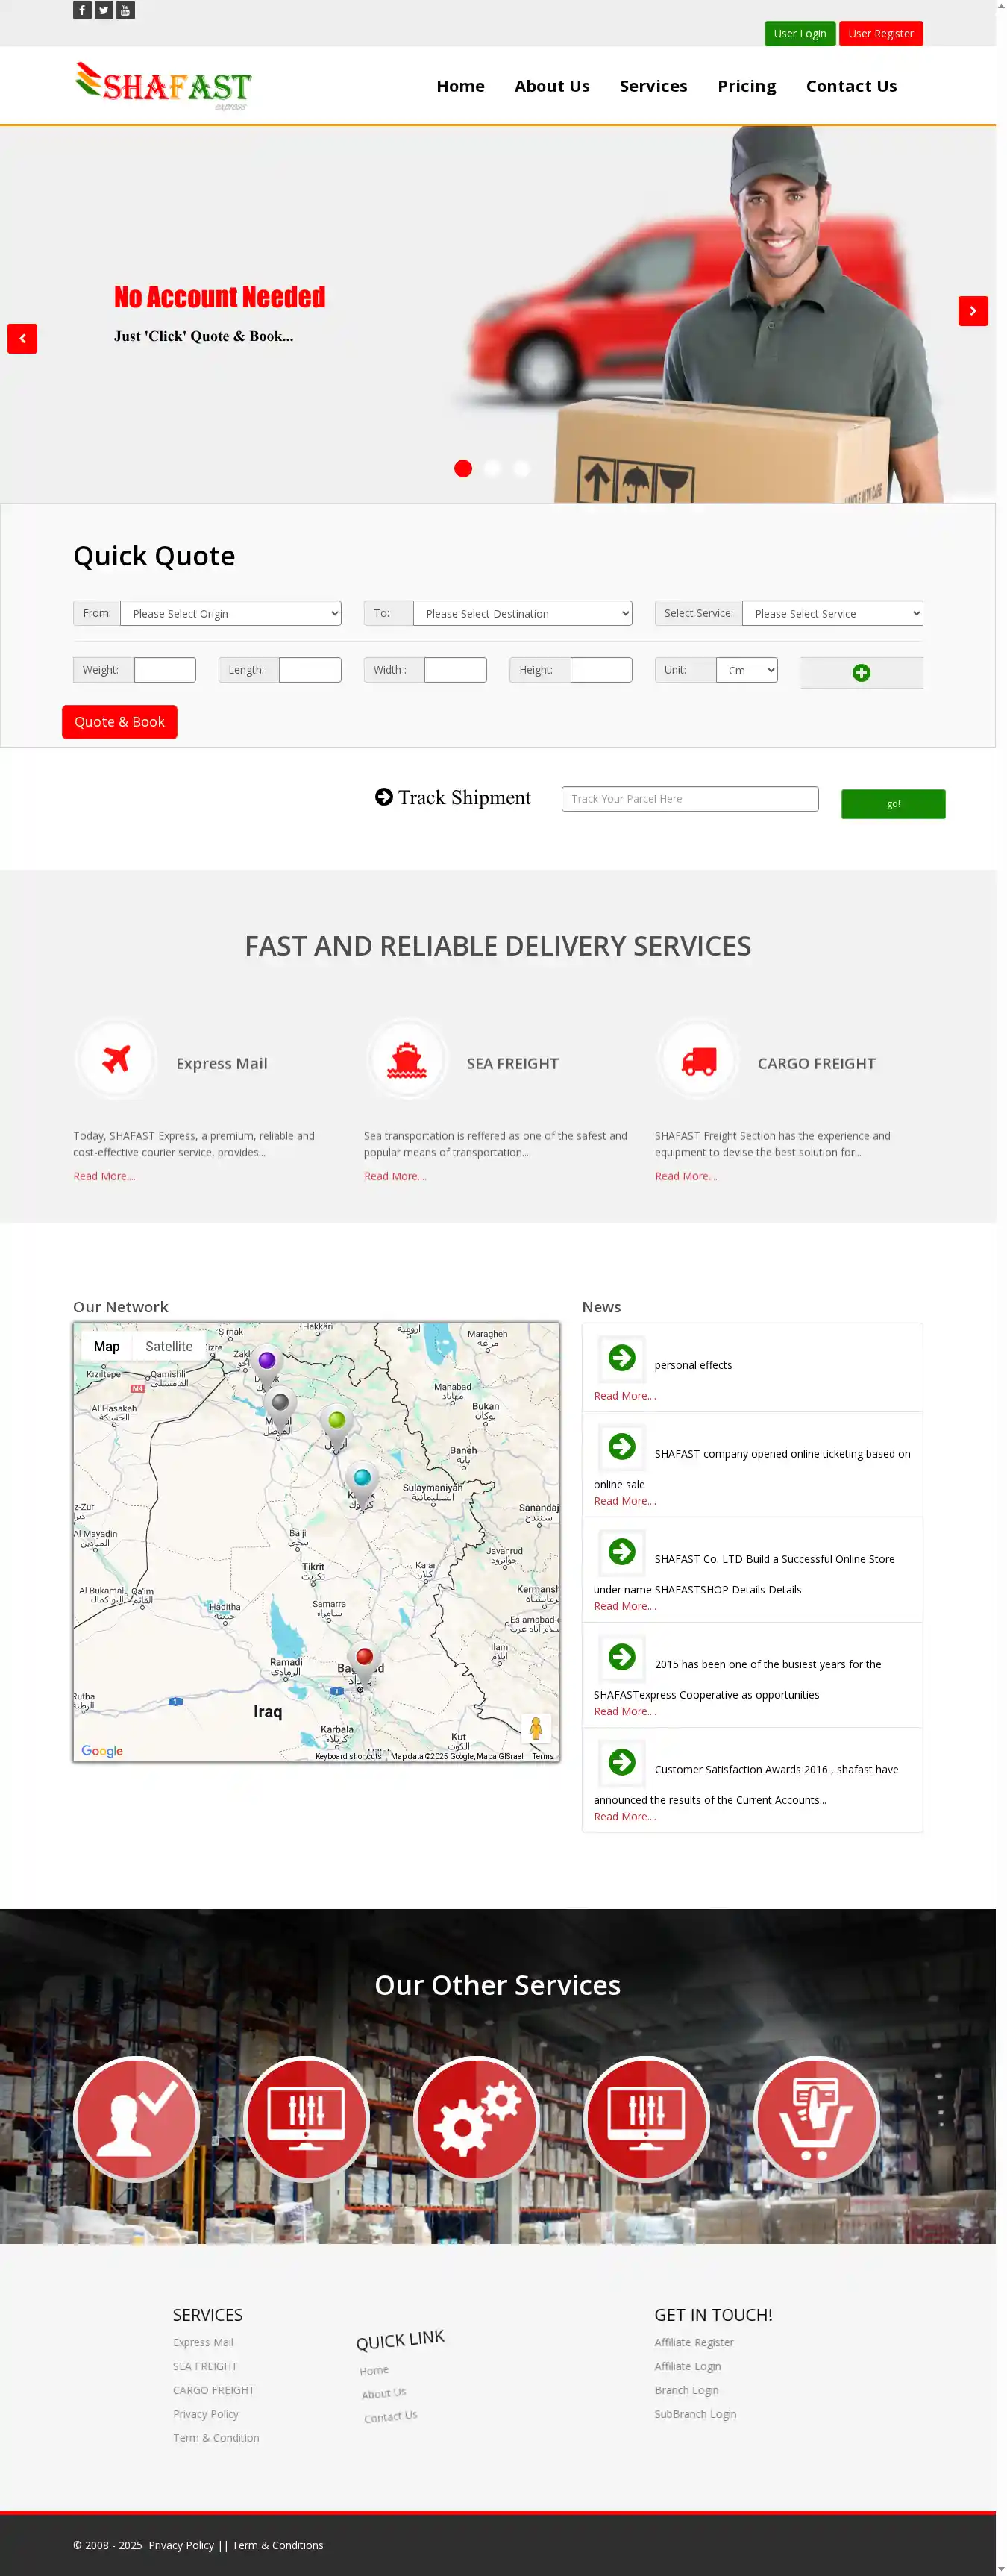Screen dimensions: 1007x2576
Task: Go to Pricing in navigation menu
Action: pos(746,86)
